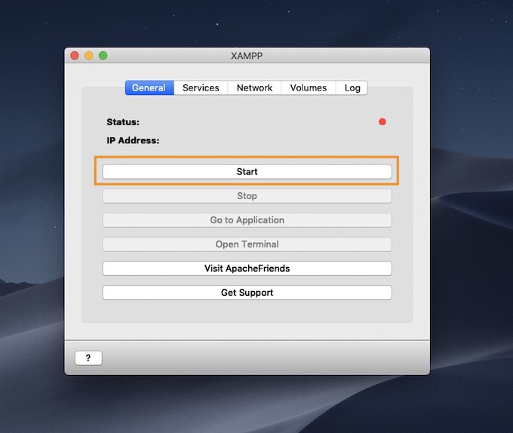Viewport: 513px width, 433px height.
Task: Click the "IP Address:" label
Action: [x=133, y=140]
